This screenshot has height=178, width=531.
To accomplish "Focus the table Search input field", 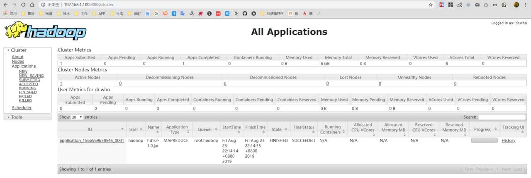I will (x=502, y=117).
